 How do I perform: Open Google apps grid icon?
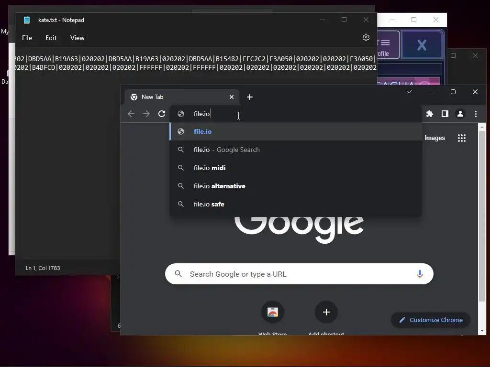click(462, 138)
